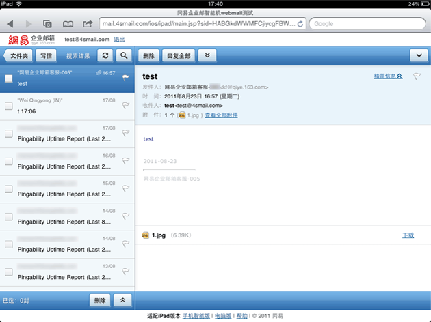Open 'Wei Qingyong (IN)' t 17:06 email
Image resolution: width=431 pixels, height=322 pixels.
(67, 106)
